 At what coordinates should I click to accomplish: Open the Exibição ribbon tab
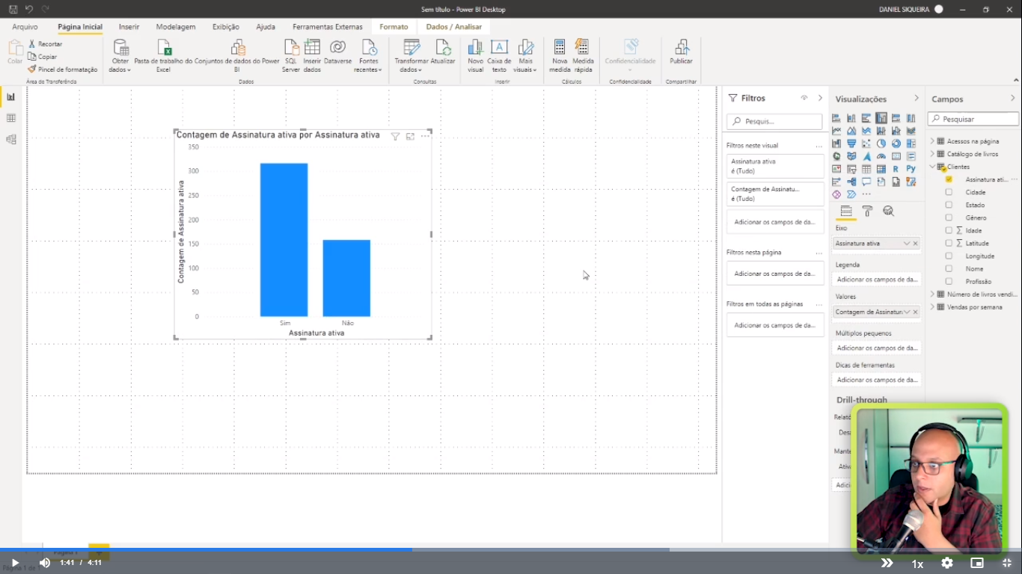(226, 27)
